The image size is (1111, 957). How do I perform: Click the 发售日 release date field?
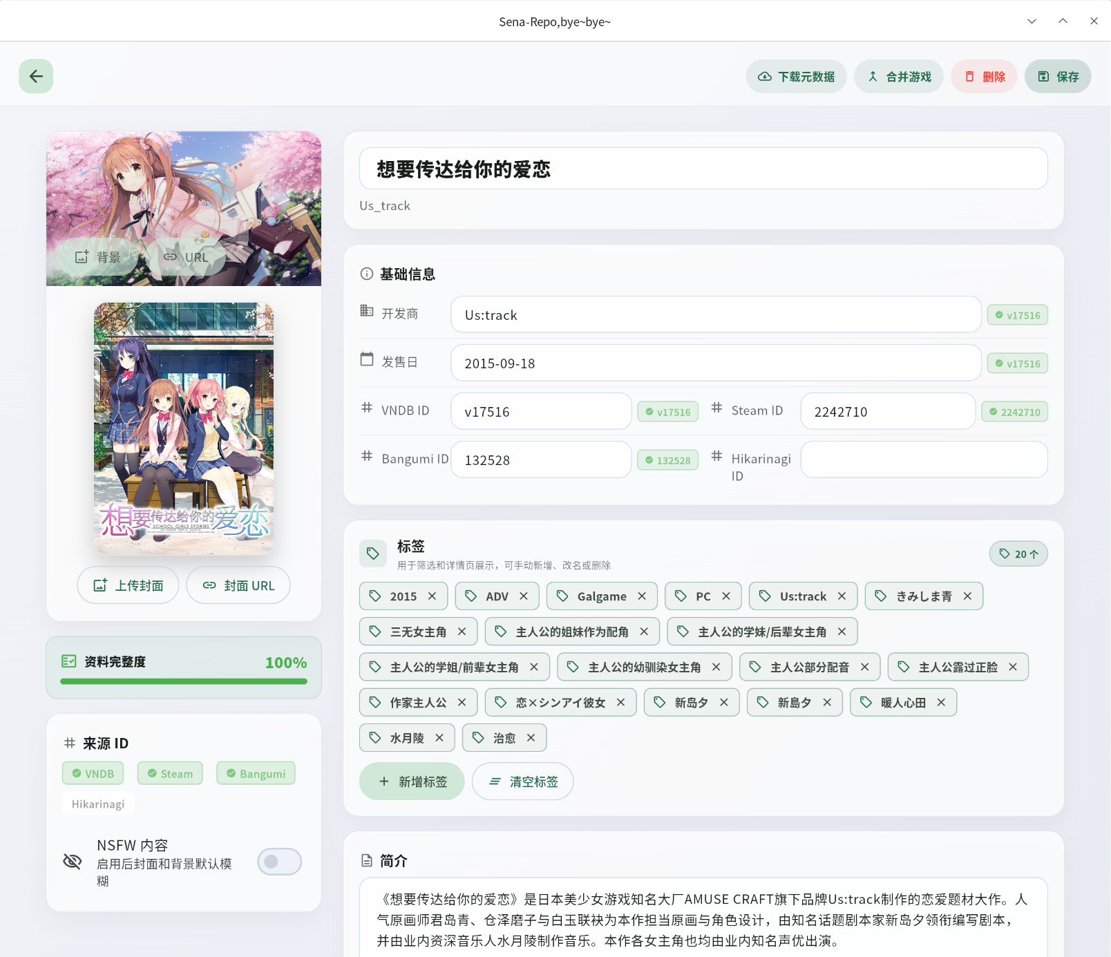716,363
